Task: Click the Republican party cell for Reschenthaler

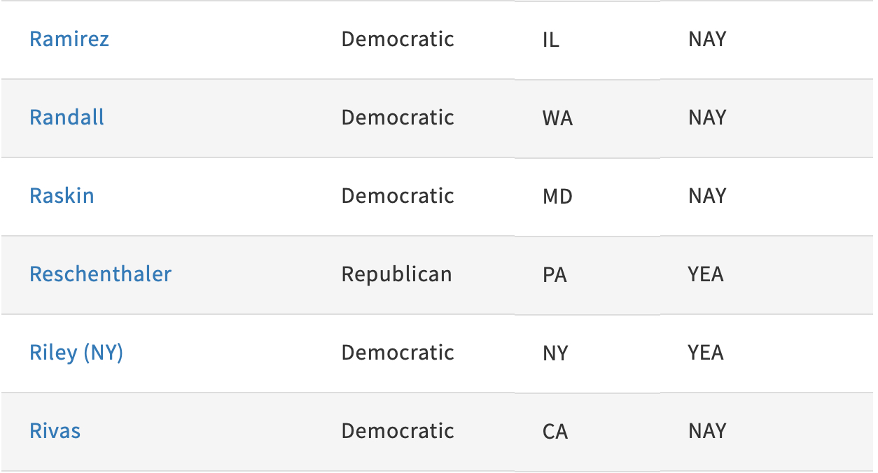Action: click(x=396, y=274)
